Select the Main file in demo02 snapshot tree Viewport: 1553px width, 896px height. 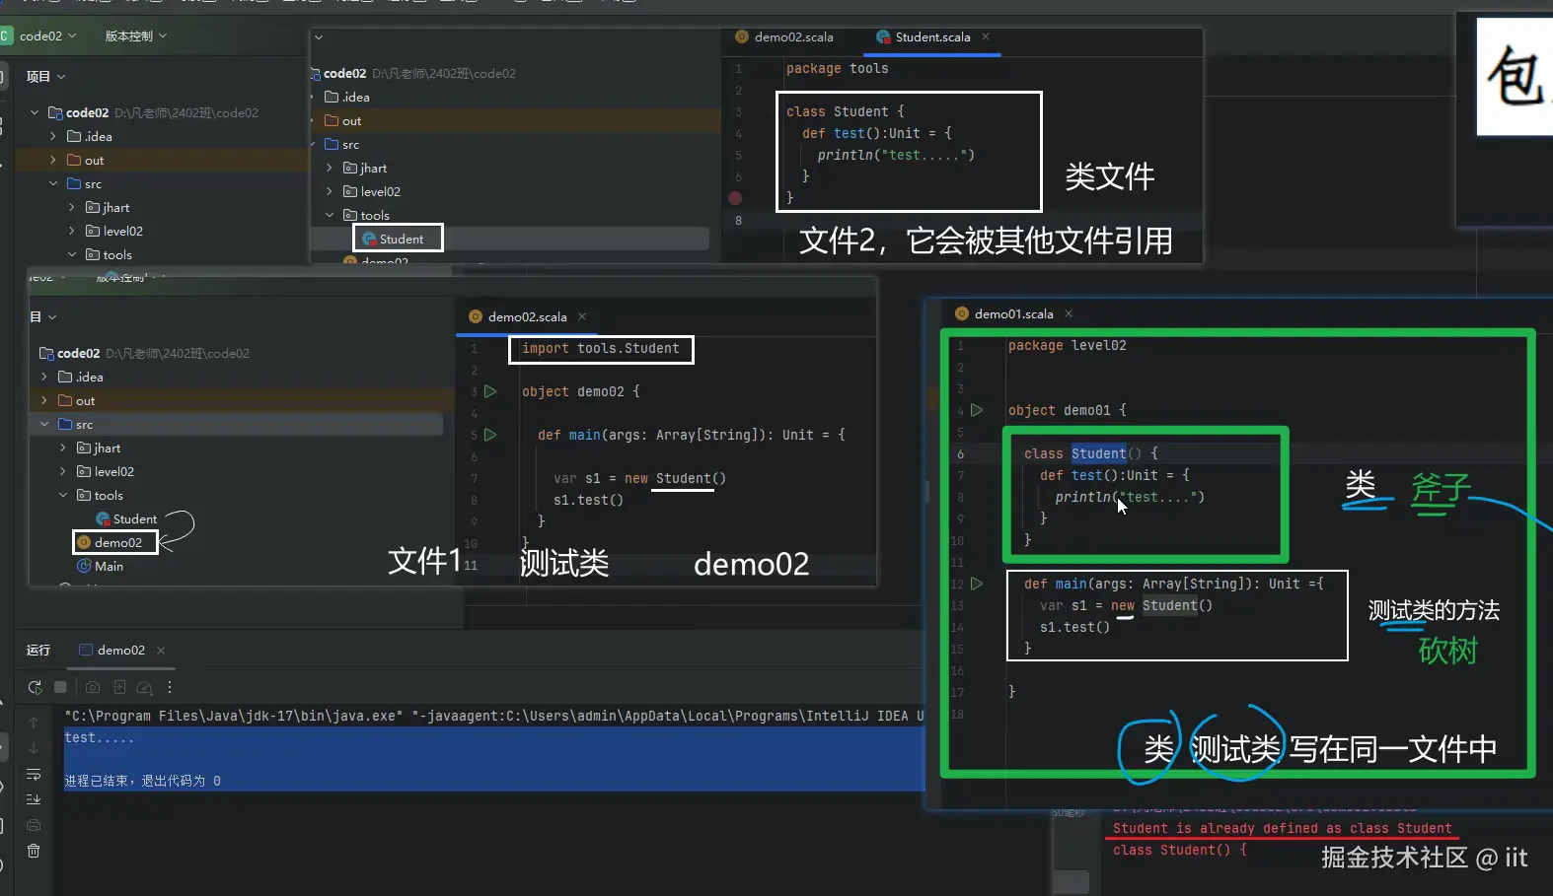101,566
